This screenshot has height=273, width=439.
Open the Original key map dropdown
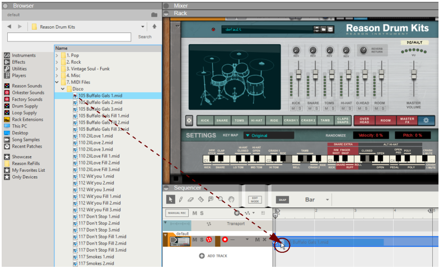269,135
